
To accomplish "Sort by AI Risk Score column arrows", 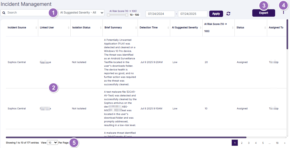I will point(233,28).
